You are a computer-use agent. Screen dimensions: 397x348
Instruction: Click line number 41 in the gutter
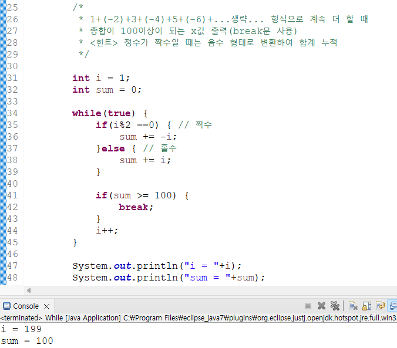[x=12, y=195]
